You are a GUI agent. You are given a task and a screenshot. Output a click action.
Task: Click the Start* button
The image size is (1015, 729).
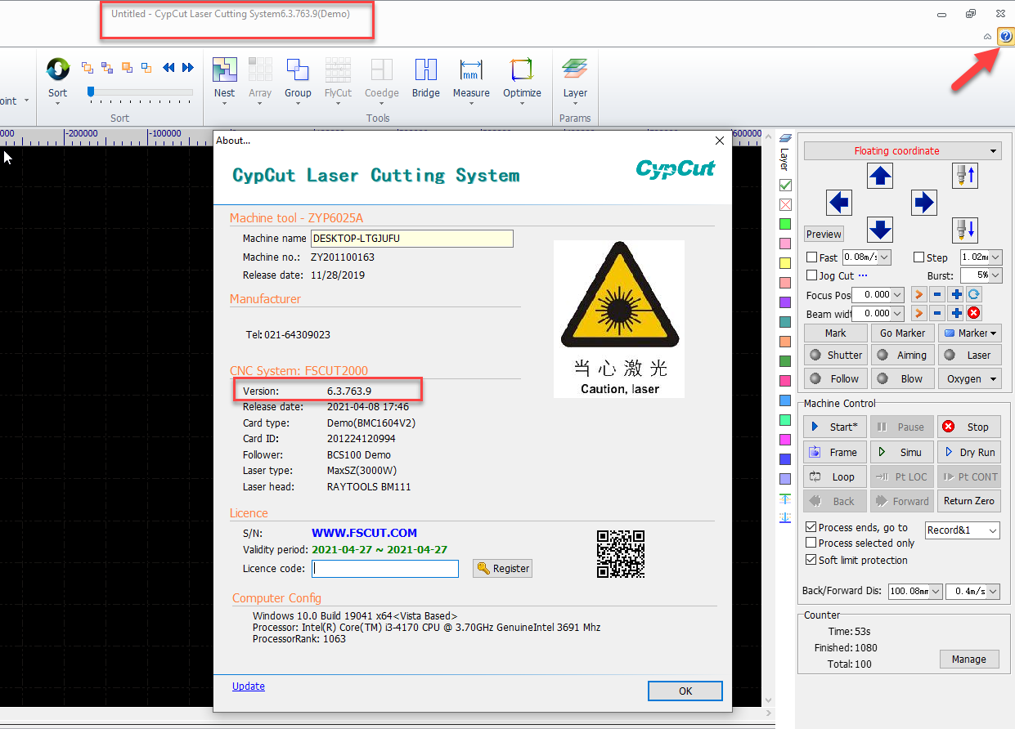click(x=834, y=427)
